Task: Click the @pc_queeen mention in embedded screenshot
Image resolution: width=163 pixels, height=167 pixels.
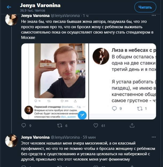Action: [68, 117]
